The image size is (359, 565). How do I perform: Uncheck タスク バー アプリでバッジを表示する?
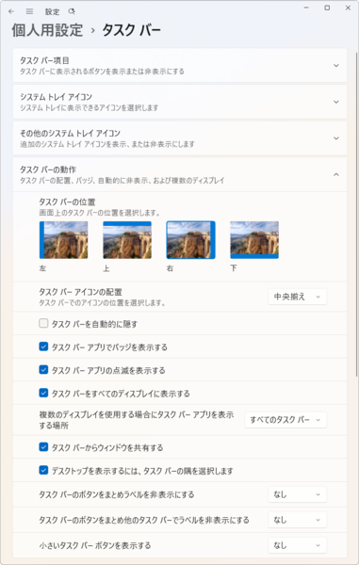coord(43,347)
